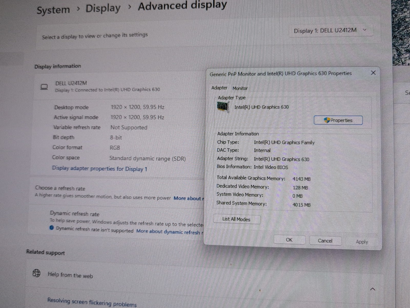
Task: Open More about dynamic refresh rate link
Action: point(170,232)
